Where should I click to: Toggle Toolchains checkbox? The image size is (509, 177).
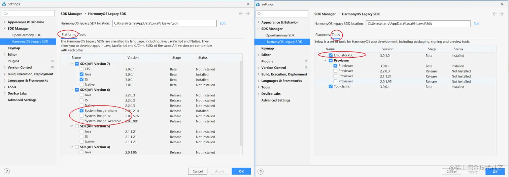331,87
